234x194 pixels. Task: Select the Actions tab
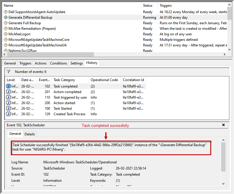point(40,63)
